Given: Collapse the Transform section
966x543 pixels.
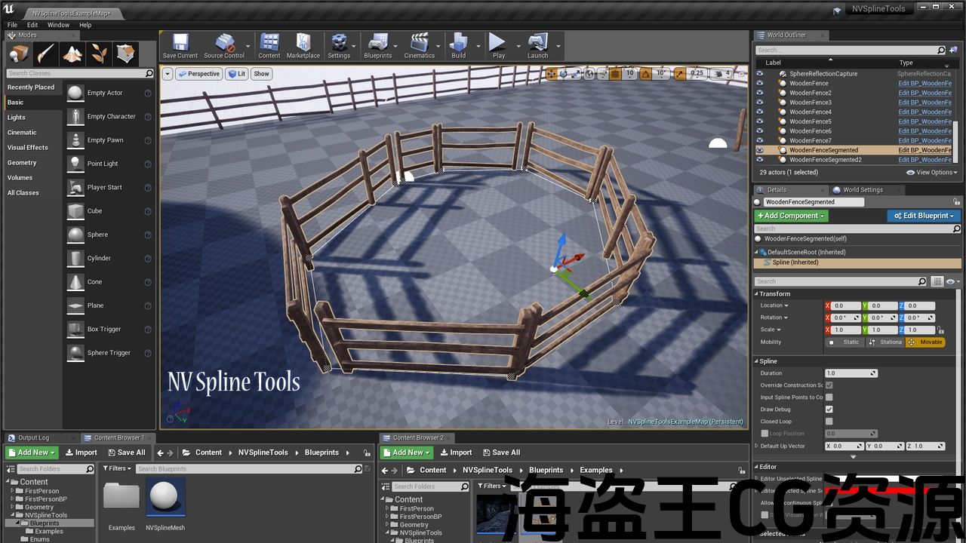Looking at the screenshot, I should pyautogui.click(x=757, y=294).
